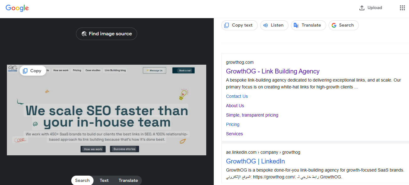Open the Services sitelink
Image resolution: width=409 pixels, height=185 pixels.
234,134
